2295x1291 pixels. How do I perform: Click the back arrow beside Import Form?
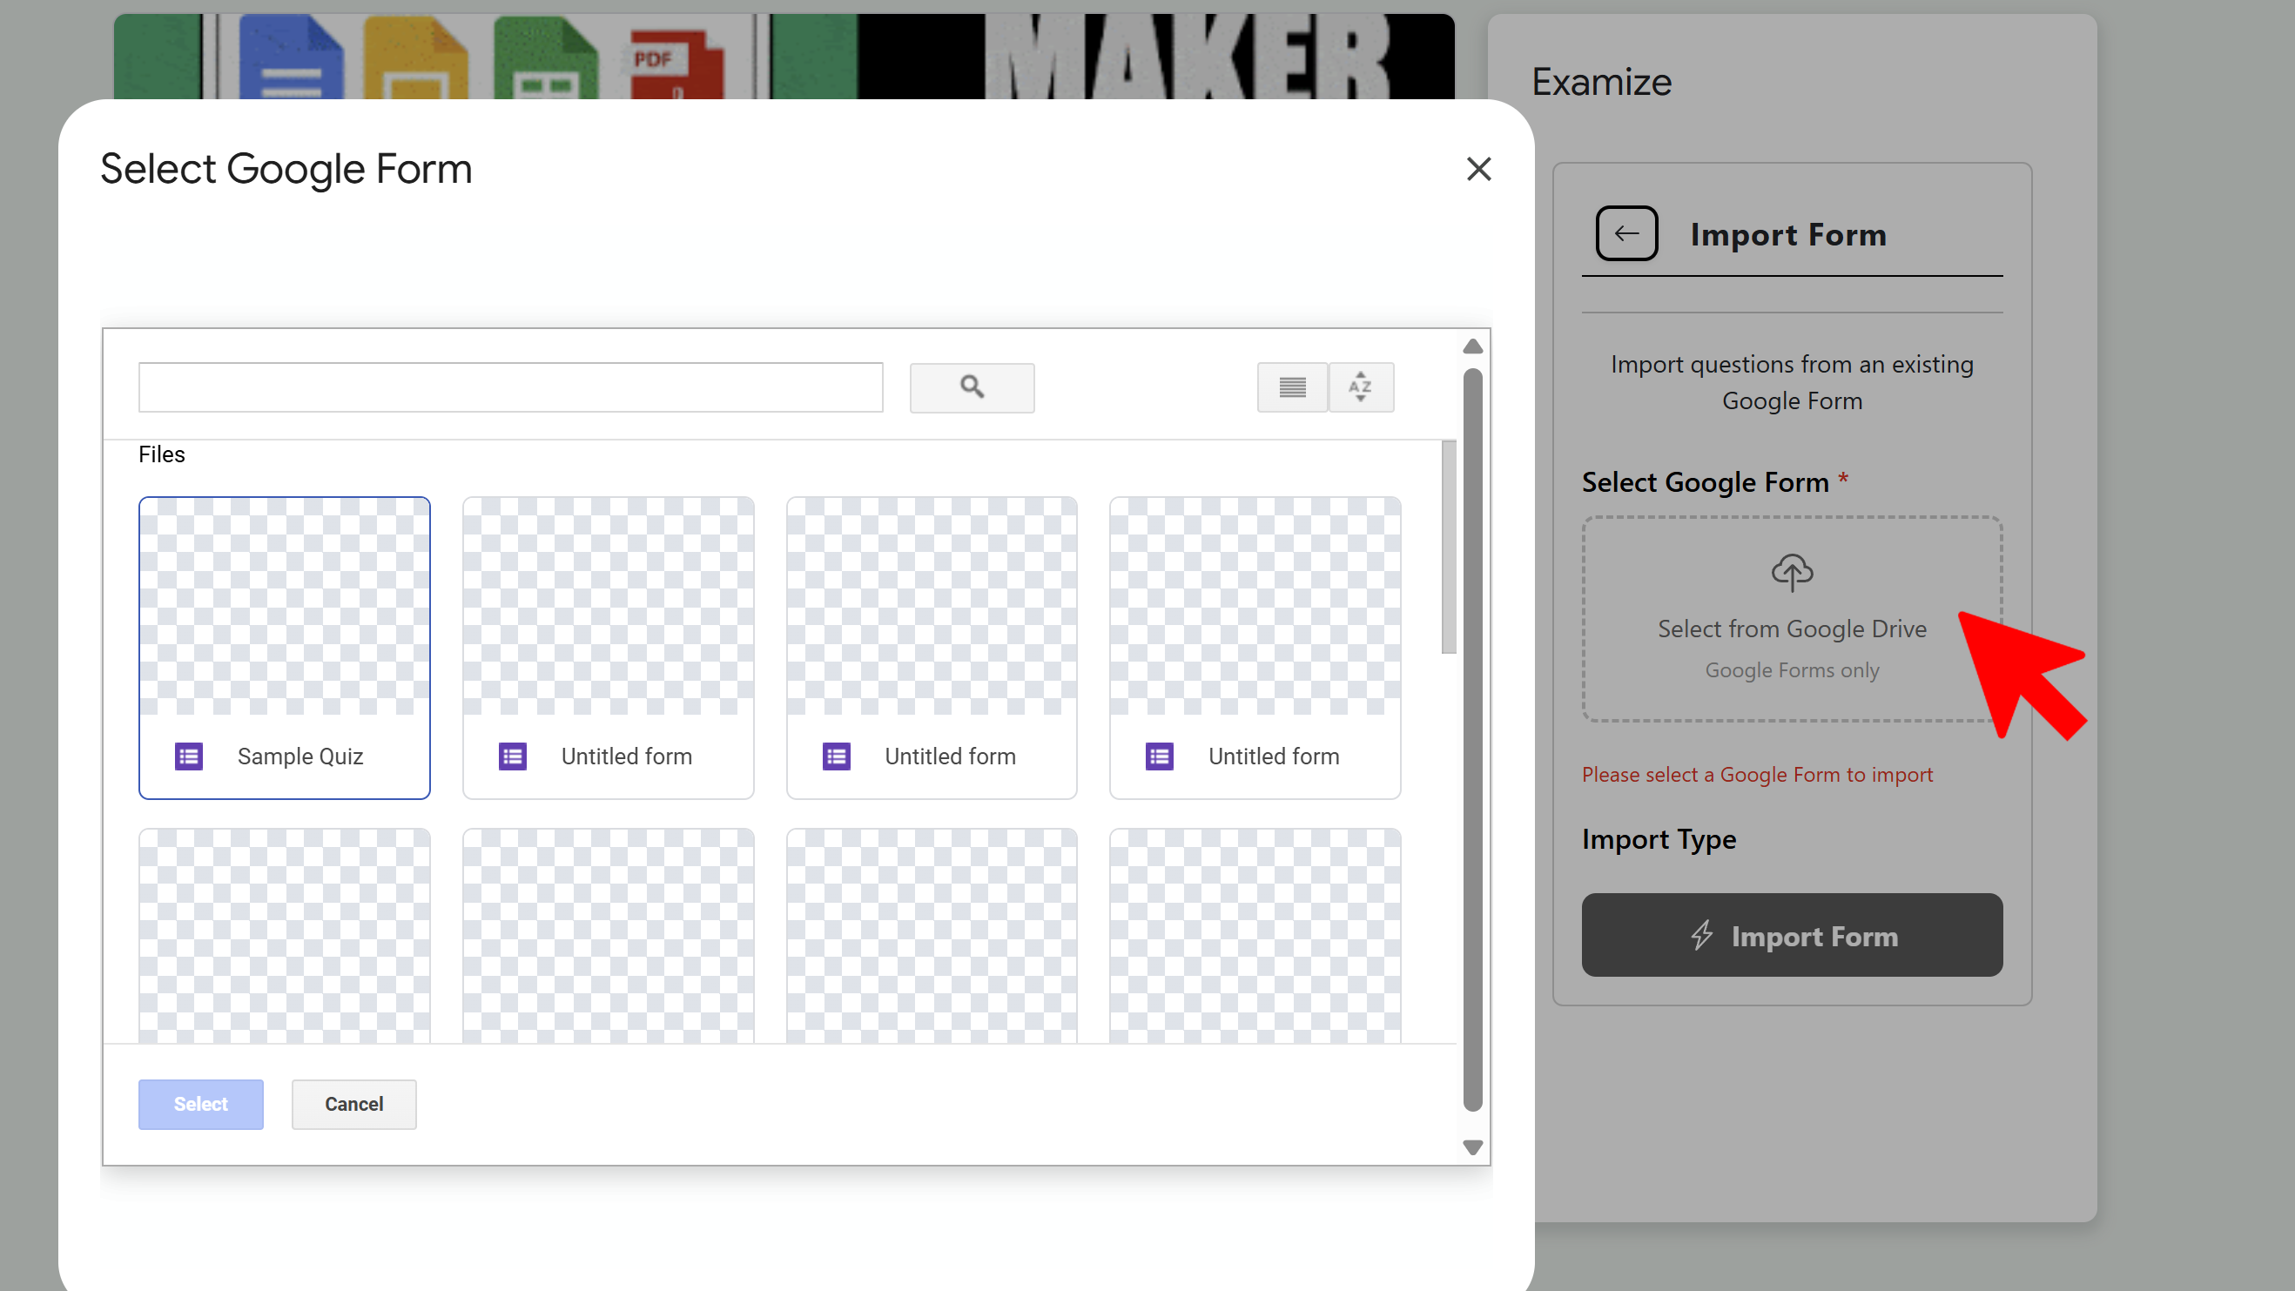coord(1626,233)
